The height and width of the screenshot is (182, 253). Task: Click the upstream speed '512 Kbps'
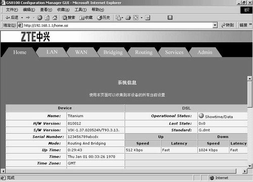pyautogui.click(x=134, y=150)
